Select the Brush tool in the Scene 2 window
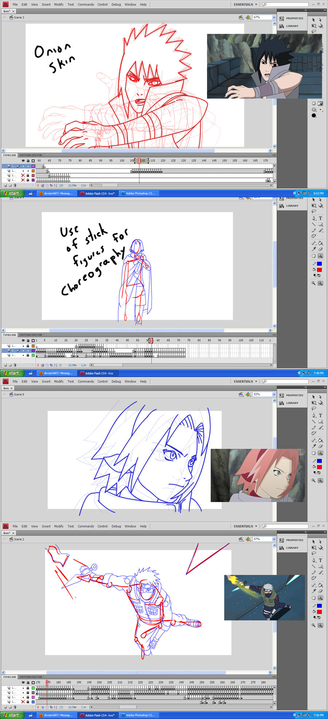The height and width of the screenshot is (719, 328). pos(320,572)
